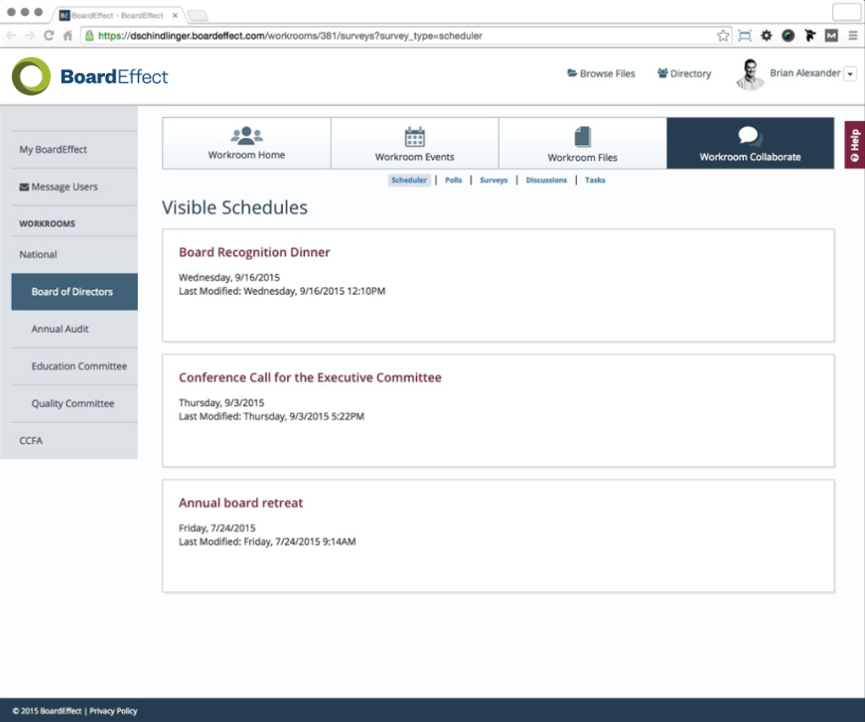Screen dimensions: 865x722
Task: Click the Brian Alexander user name
Action: click(x=805, y=73)
